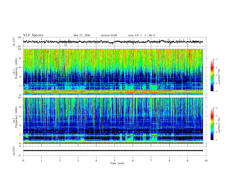
Task: Click time axis tick label '1'
Action: click(x=41, y=161)
